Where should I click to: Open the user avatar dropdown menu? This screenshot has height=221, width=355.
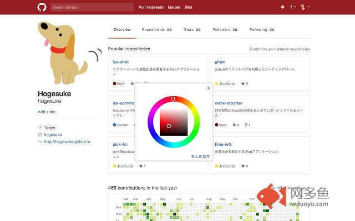pos(305,7)
